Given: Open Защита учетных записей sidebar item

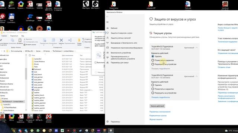Looking at the screenshot, I should click(120, 38).
